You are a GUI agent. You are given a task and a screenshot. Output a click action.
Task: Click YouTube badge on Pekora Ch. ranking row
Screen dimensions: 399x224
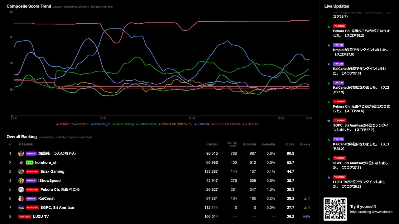pyautogui.click(x=32, y=189)
